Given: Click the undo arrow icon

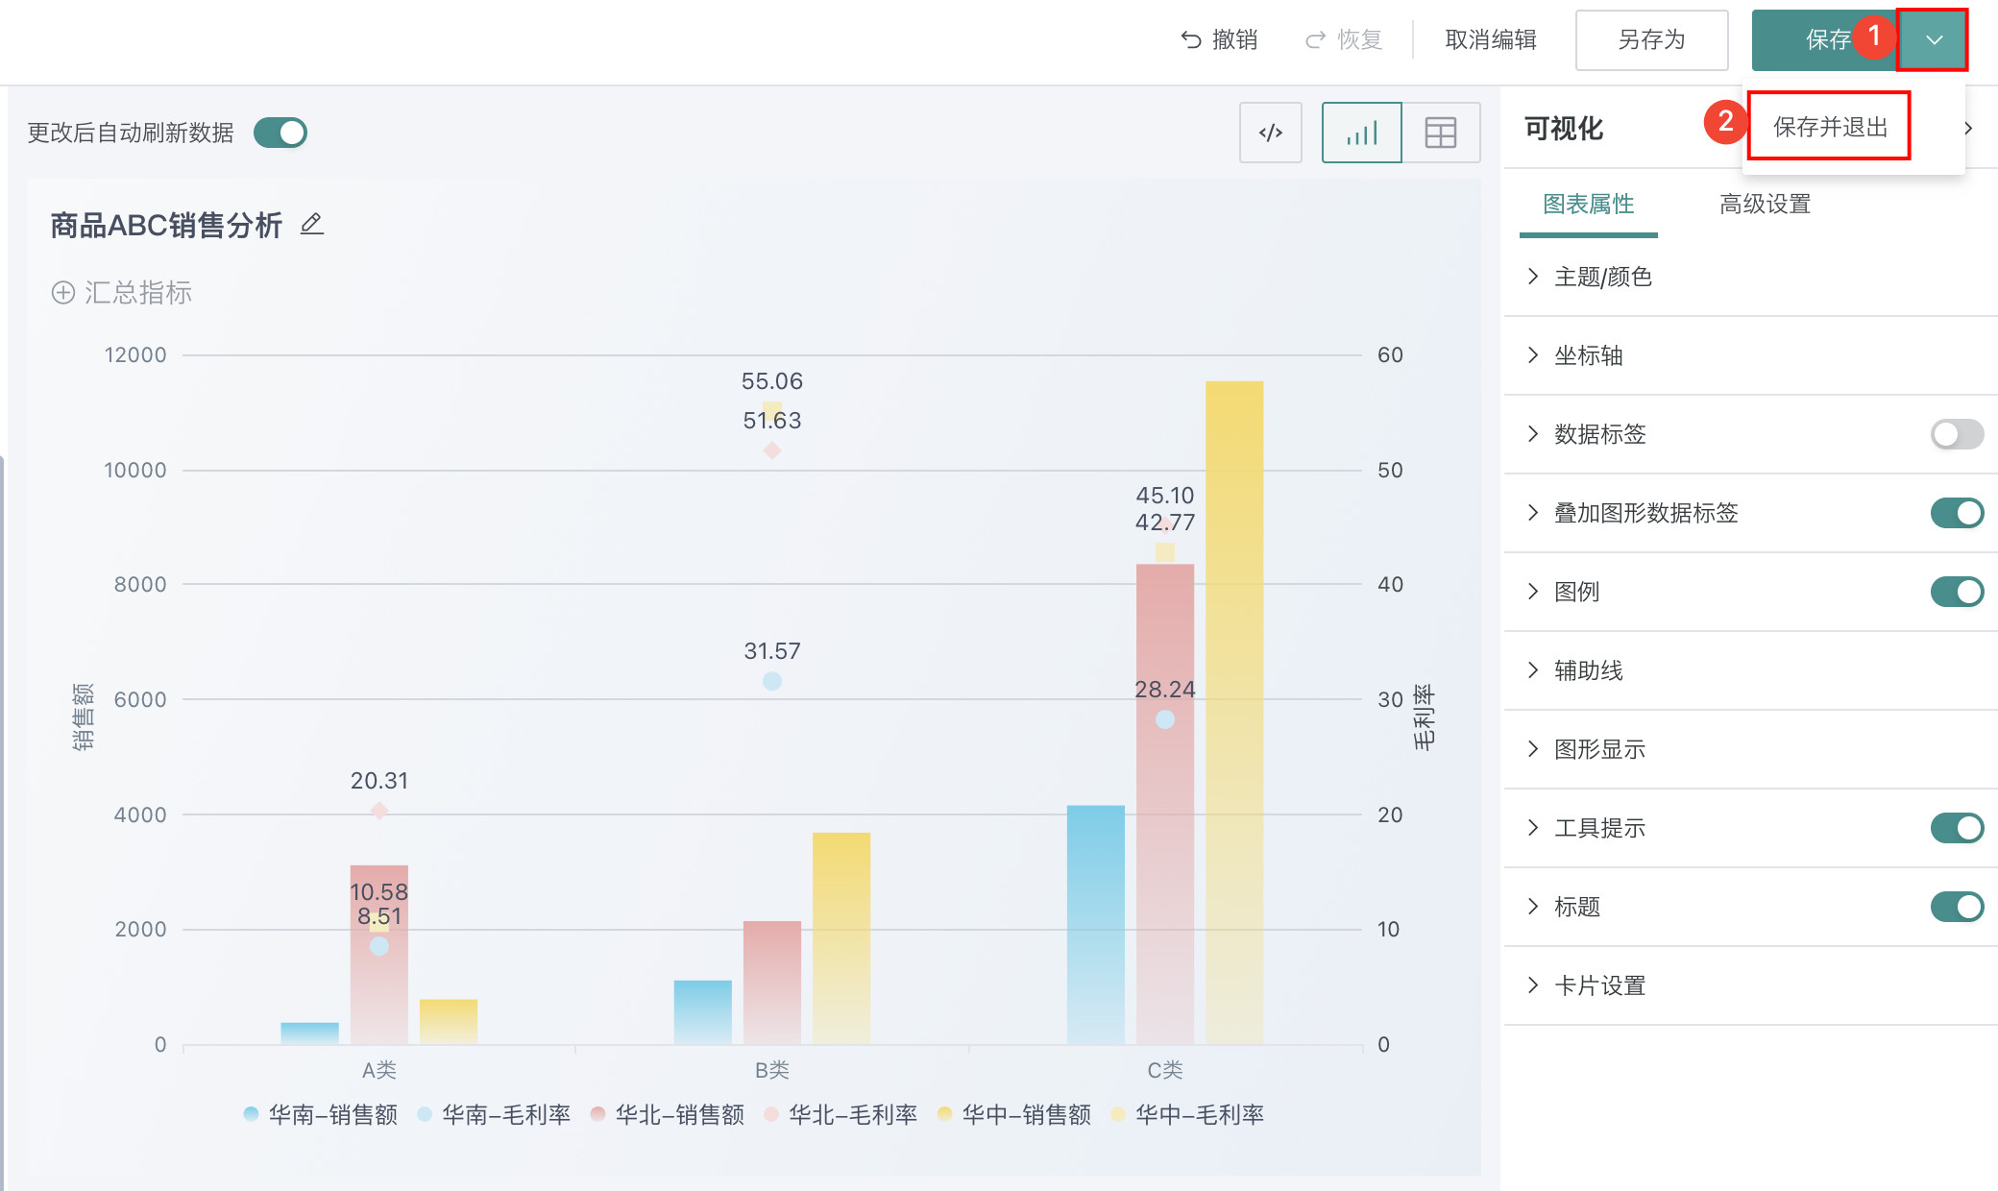Looking at the screenshot, I should (1191, 40).
